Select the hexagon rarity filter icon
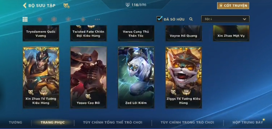272x129 pixels. point(54,19)
